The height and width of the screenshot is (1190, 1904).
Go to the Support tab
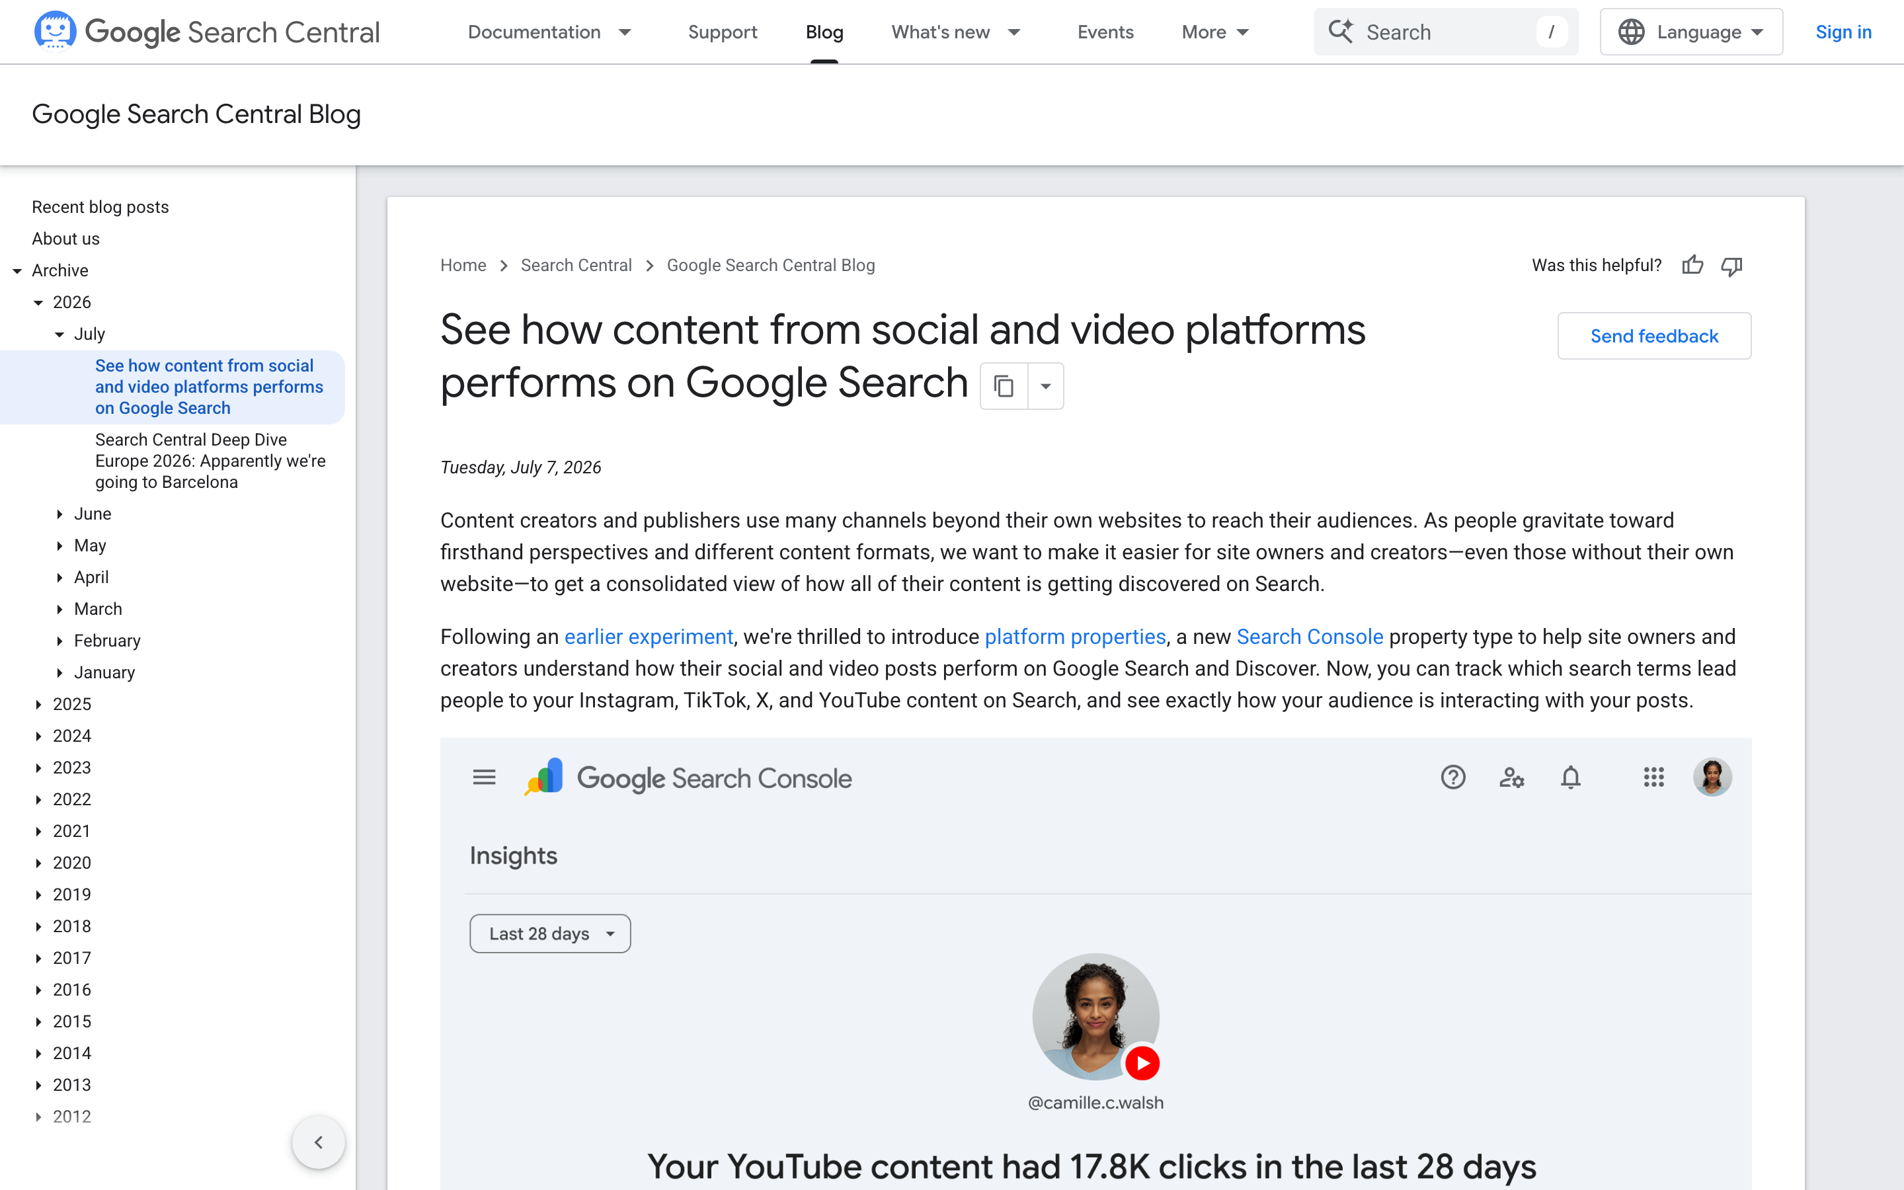(x=722, y=32)
